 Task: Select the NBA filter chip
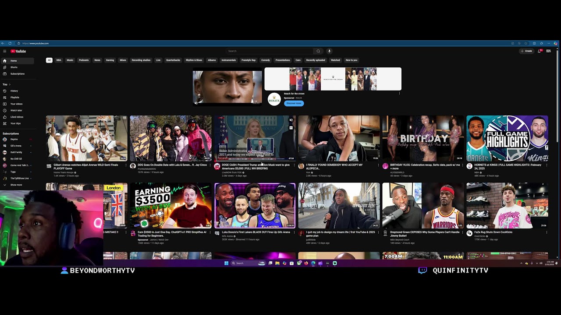pyautogui.click(x=59, y=60)
